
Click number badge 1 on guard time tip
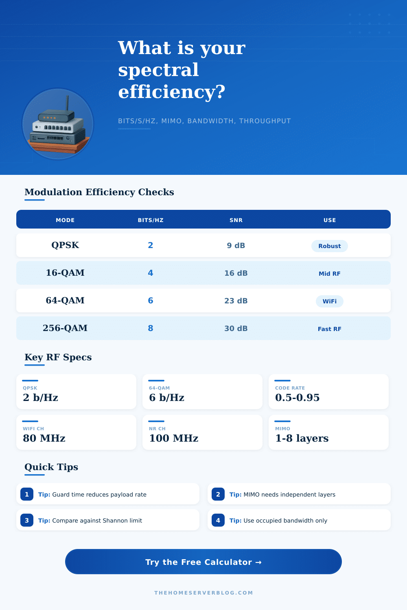27,494
